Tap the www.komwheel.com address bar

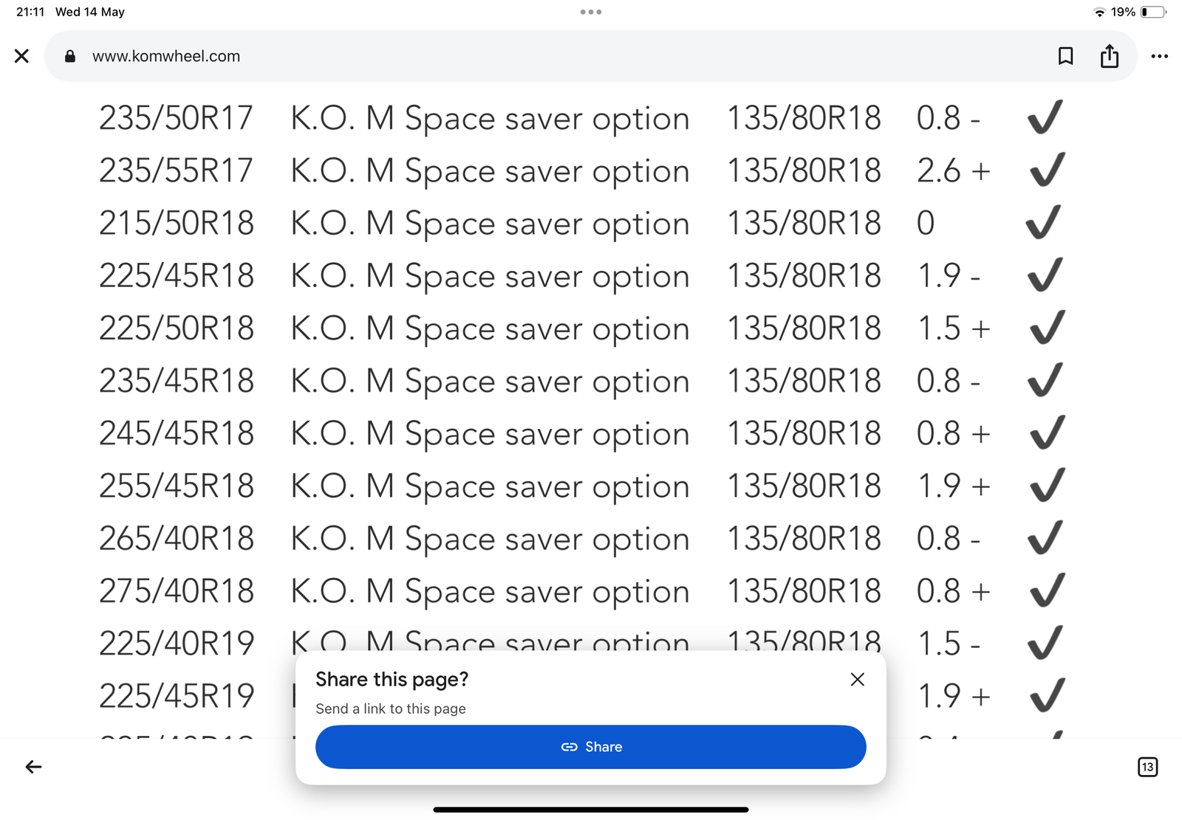tap(166, 56)
